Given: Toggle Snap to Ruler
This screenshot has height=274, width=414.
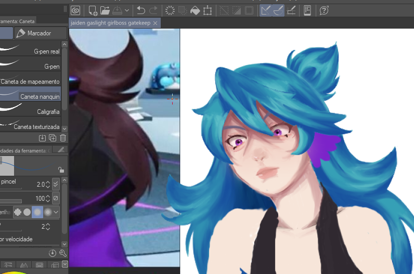Looking at the screenshot, I should tap(266, 10).
